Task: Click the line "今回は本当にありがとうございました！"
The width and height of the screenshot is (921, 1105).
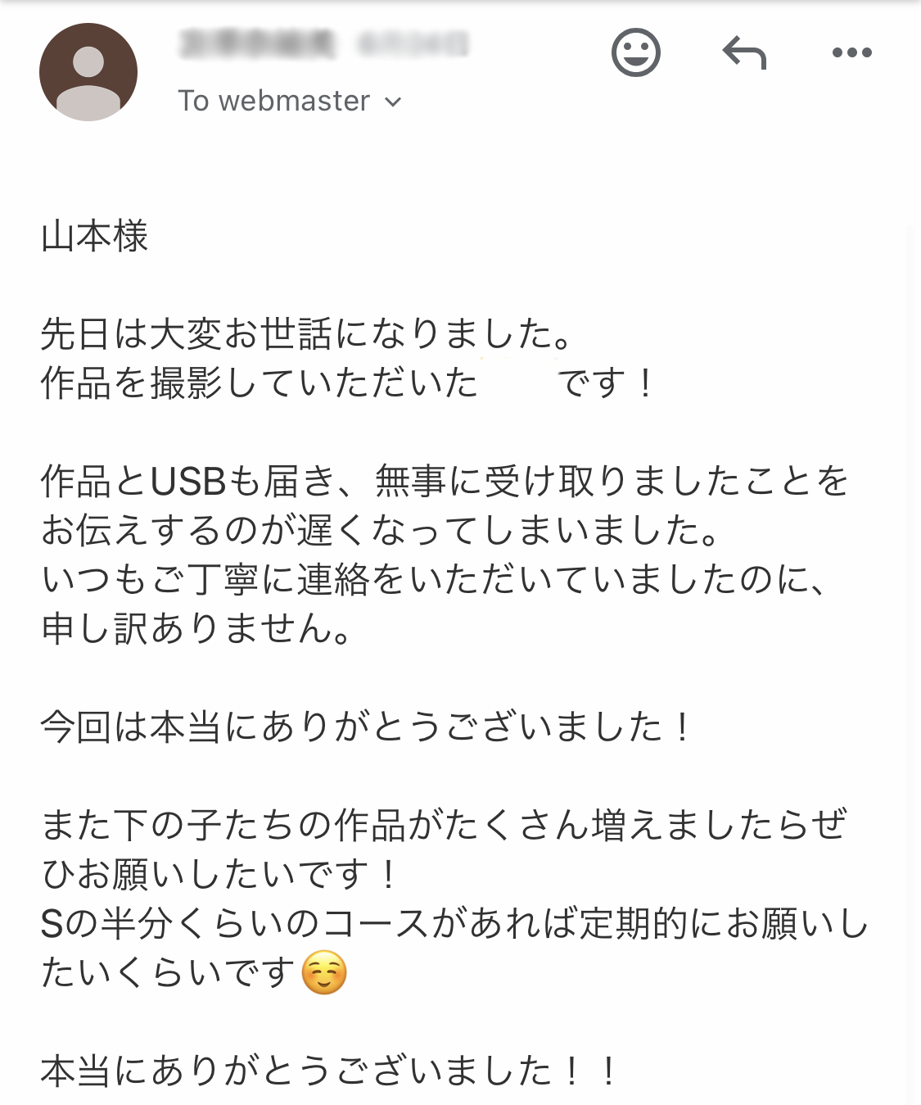Action: tap(367, 727)
